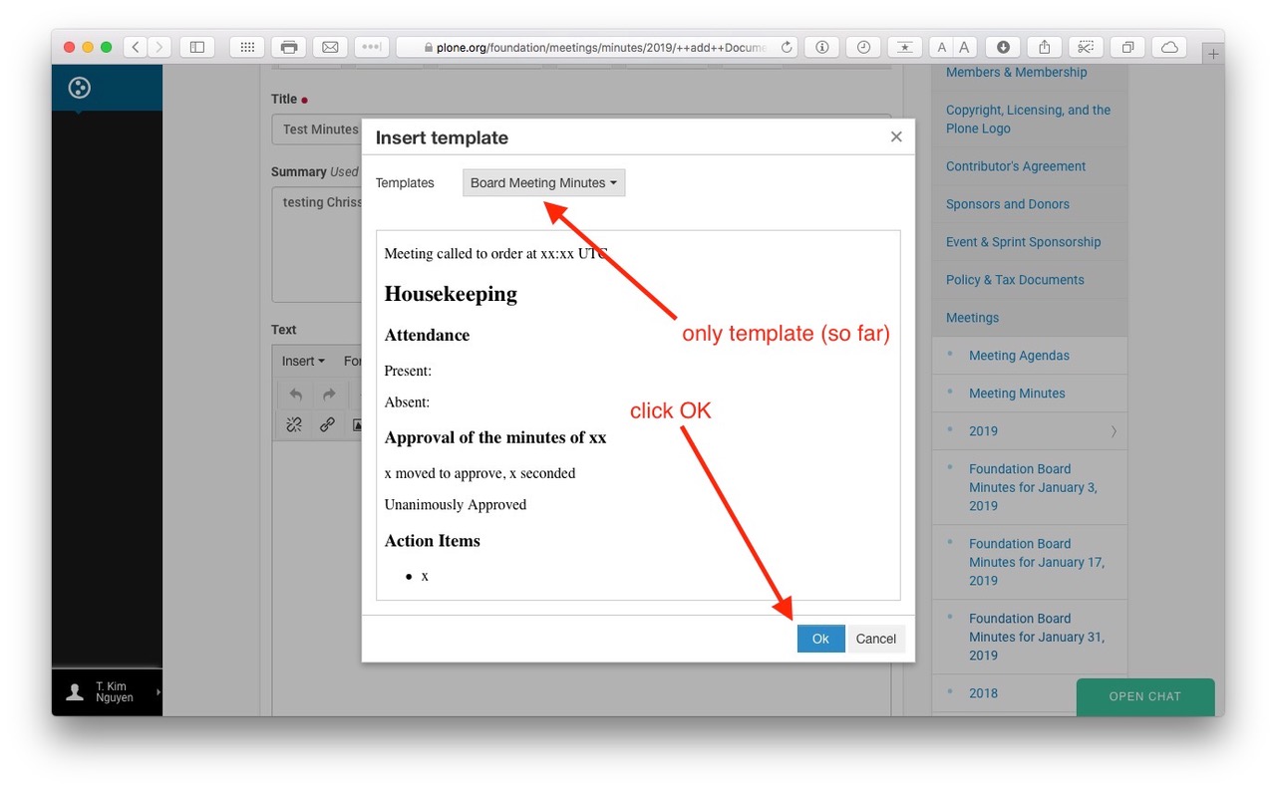Click the Housekeeping heading in preview
This screenshot has width=1276, height=790.
(x=451, y=294)
